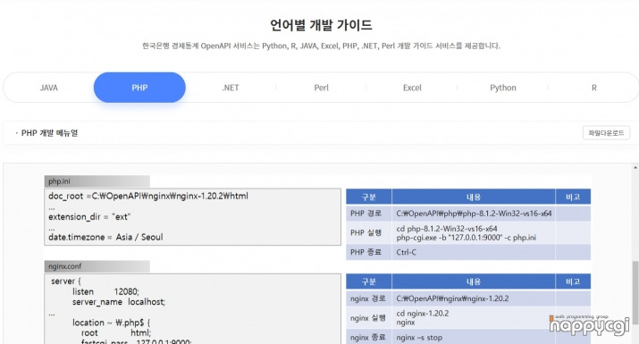The height and width of the screenshot is (344, 639).
Task: Click the '비고' header of PHP table
Action: pyautogui.click(x=573, y=197)
